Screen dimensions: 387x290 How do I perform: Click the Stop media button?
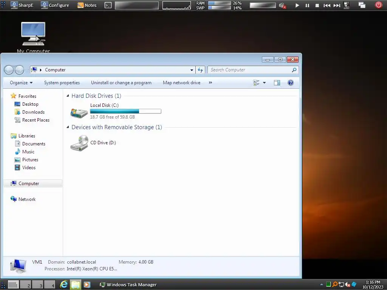(x=317, y=5)
